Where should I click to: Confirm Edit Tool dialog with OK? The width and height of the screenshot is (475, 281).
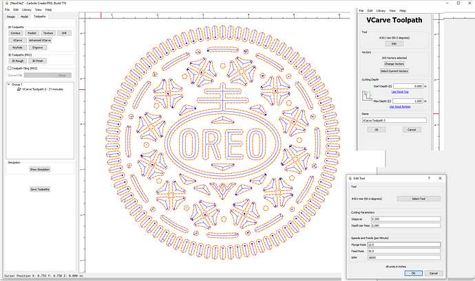coord(414,273)
